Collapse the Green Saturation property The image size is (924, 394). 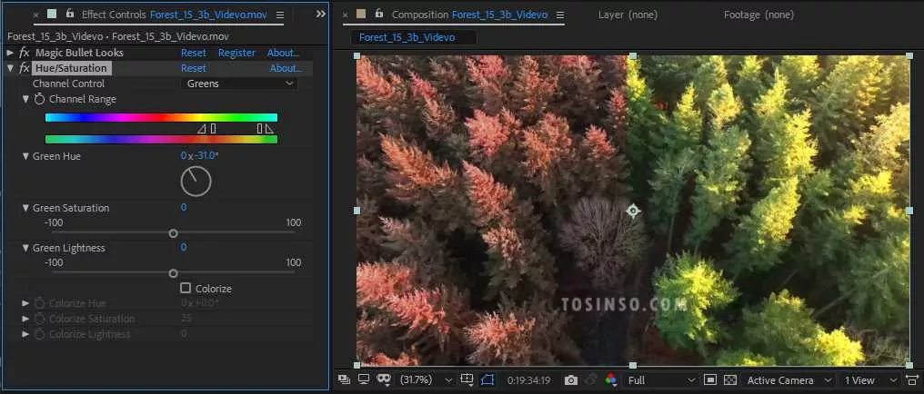click(x=25, y=208)
